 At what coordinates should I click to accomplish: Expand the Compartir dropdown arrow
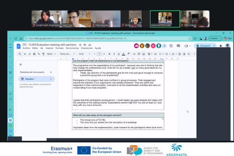[213, 46]
